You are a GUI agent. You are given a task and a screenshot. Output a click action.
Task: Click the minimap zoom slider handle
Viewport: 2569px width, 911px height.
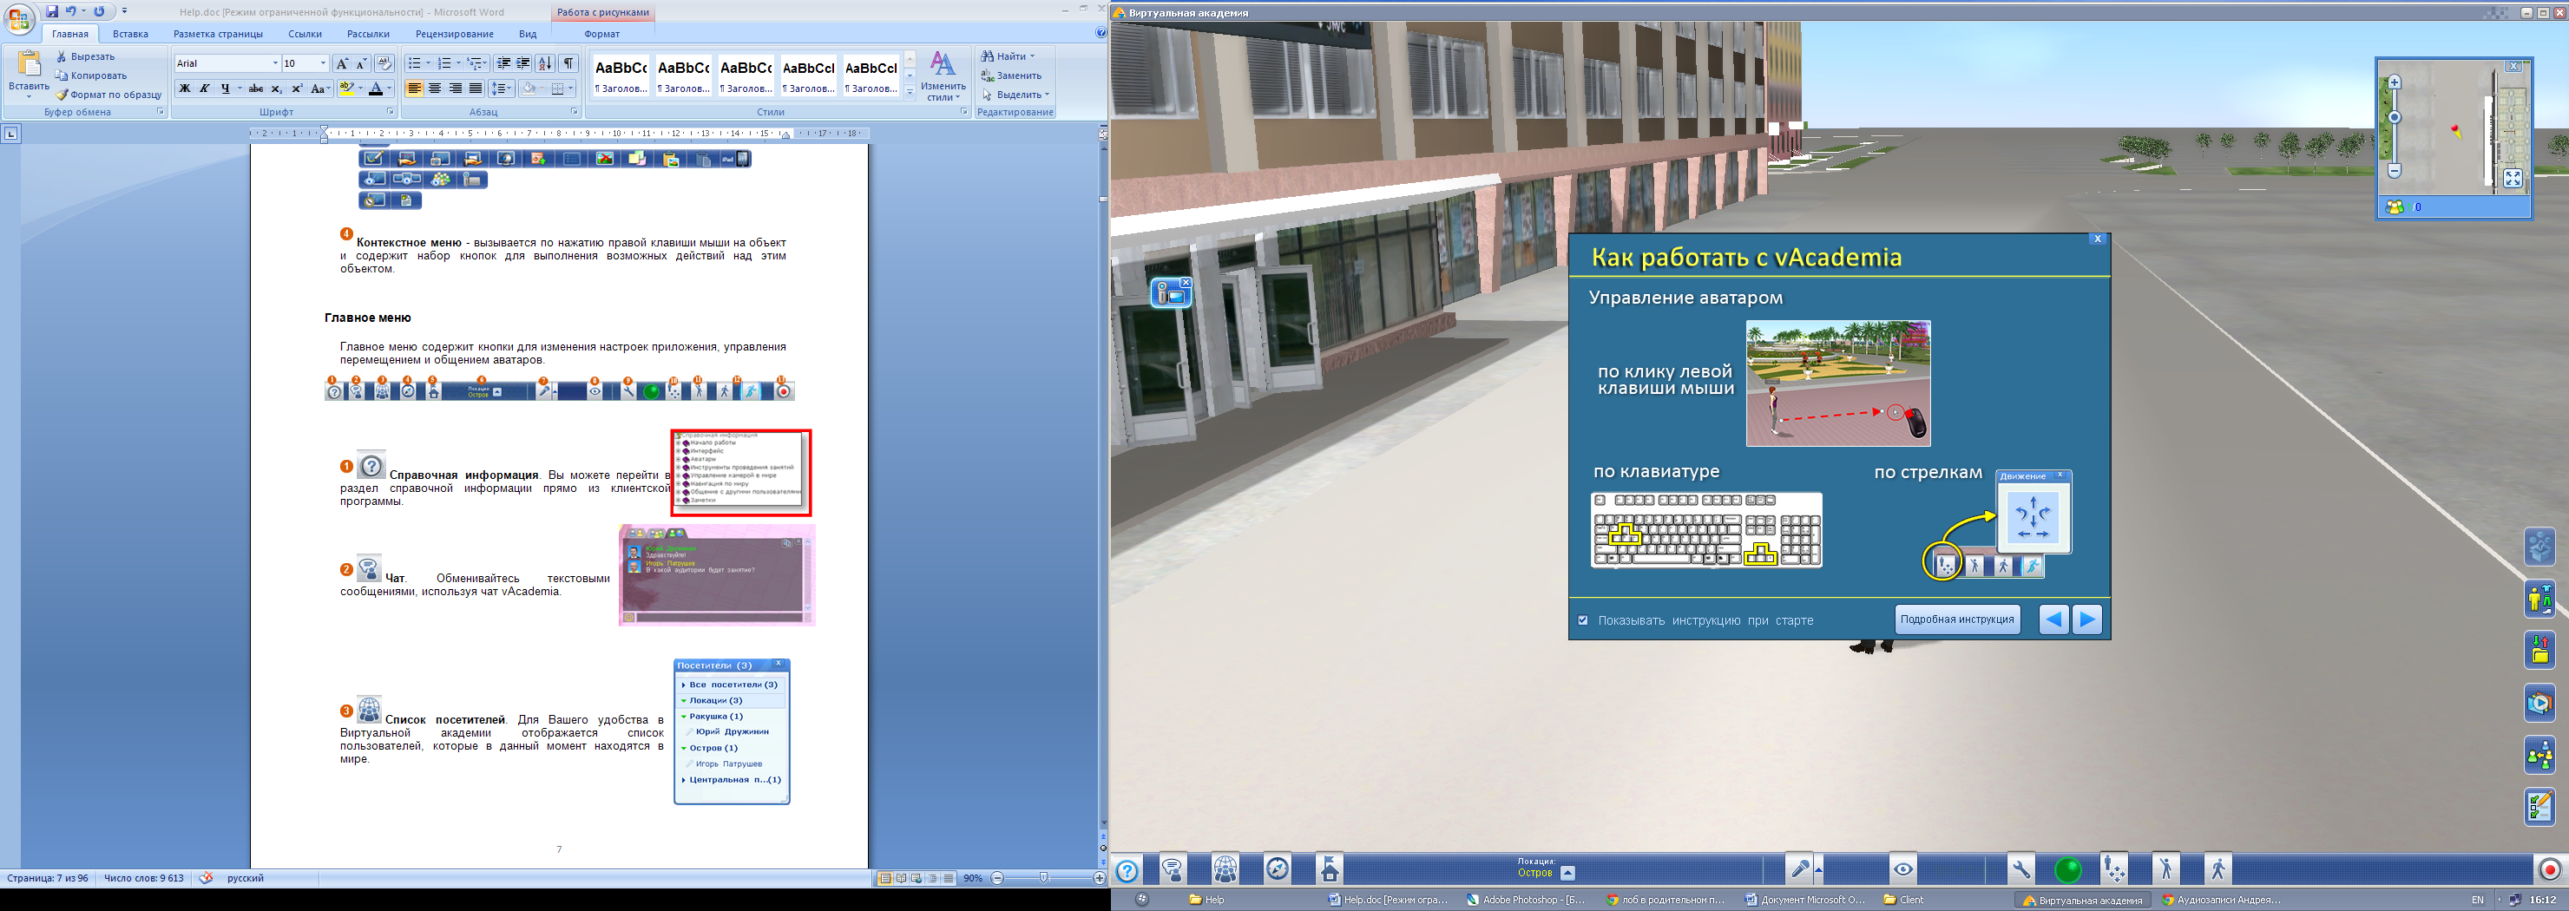point(2394,118)
